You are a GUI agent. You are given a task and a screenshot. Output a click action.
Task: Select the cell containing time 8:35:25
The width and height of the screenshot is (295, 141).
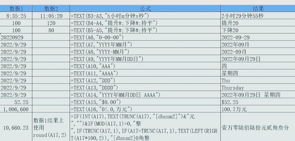pos(16,16)
